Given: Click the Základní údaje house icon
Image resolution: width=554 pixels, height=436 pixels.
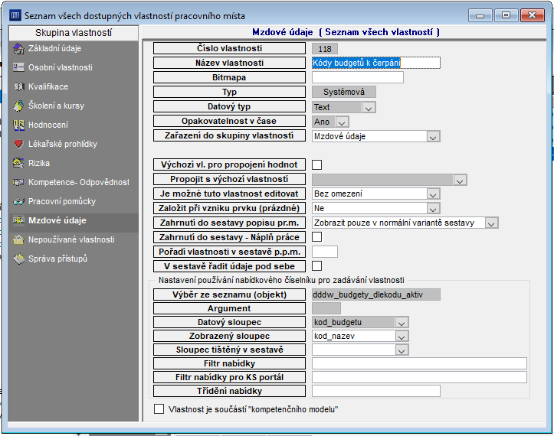Looking at the screenshot, I should [x=18, y=49].
